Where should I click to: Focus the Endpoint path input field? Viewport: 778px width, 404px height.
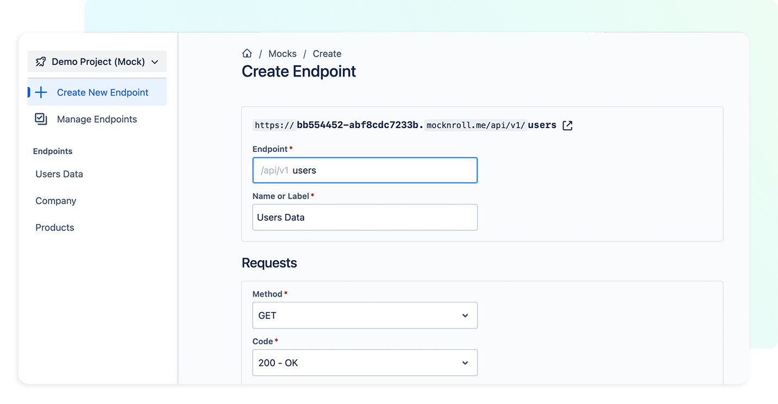point(365,170)
